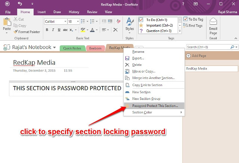Image resolution: width=239 pixels, height=163 pixels.
Task: Switch to the Review tab
Action: (x=92, y=12)
